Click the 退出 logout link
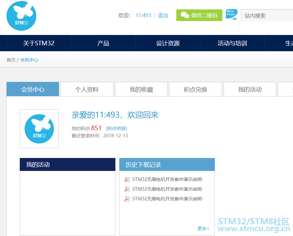 (x=163, y=15)
